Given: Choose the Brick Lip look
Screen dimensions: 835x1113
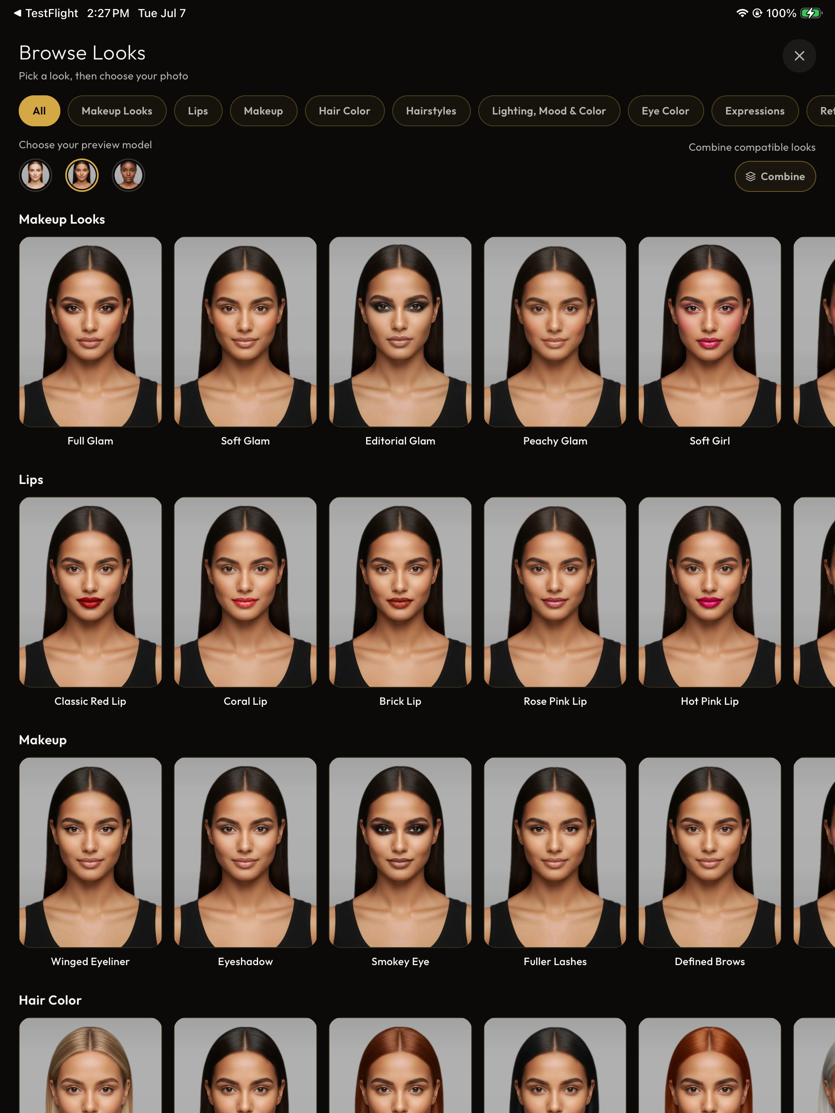Looking at the screenshot, I should click(x=400, y=592).
